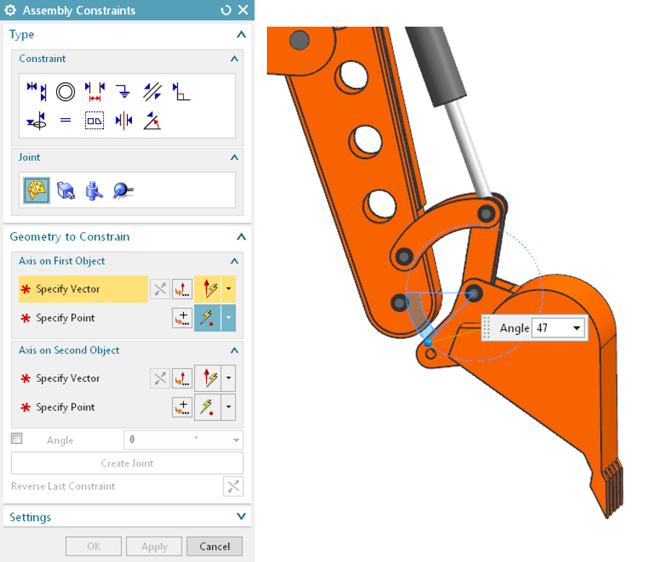Open Second Object Specify Point dropdown arrow
Screen dimensions: 647x562
[x=229, y=408]
